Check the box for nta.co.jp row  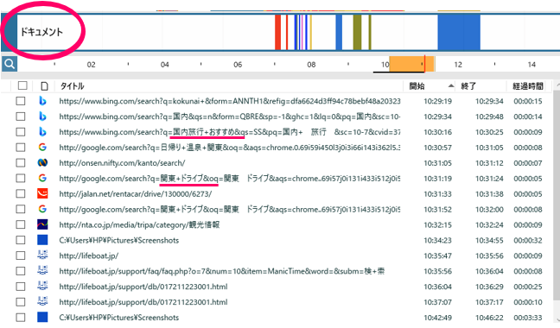coord(21,224)
